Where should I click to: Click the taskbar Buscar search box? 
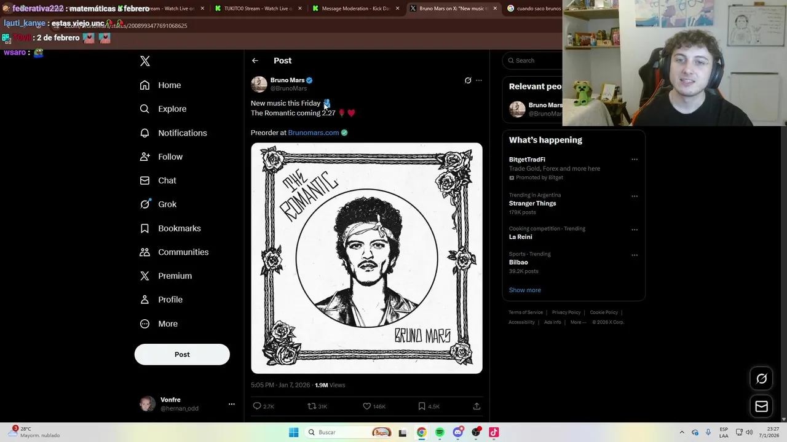[x=349, y=433]
